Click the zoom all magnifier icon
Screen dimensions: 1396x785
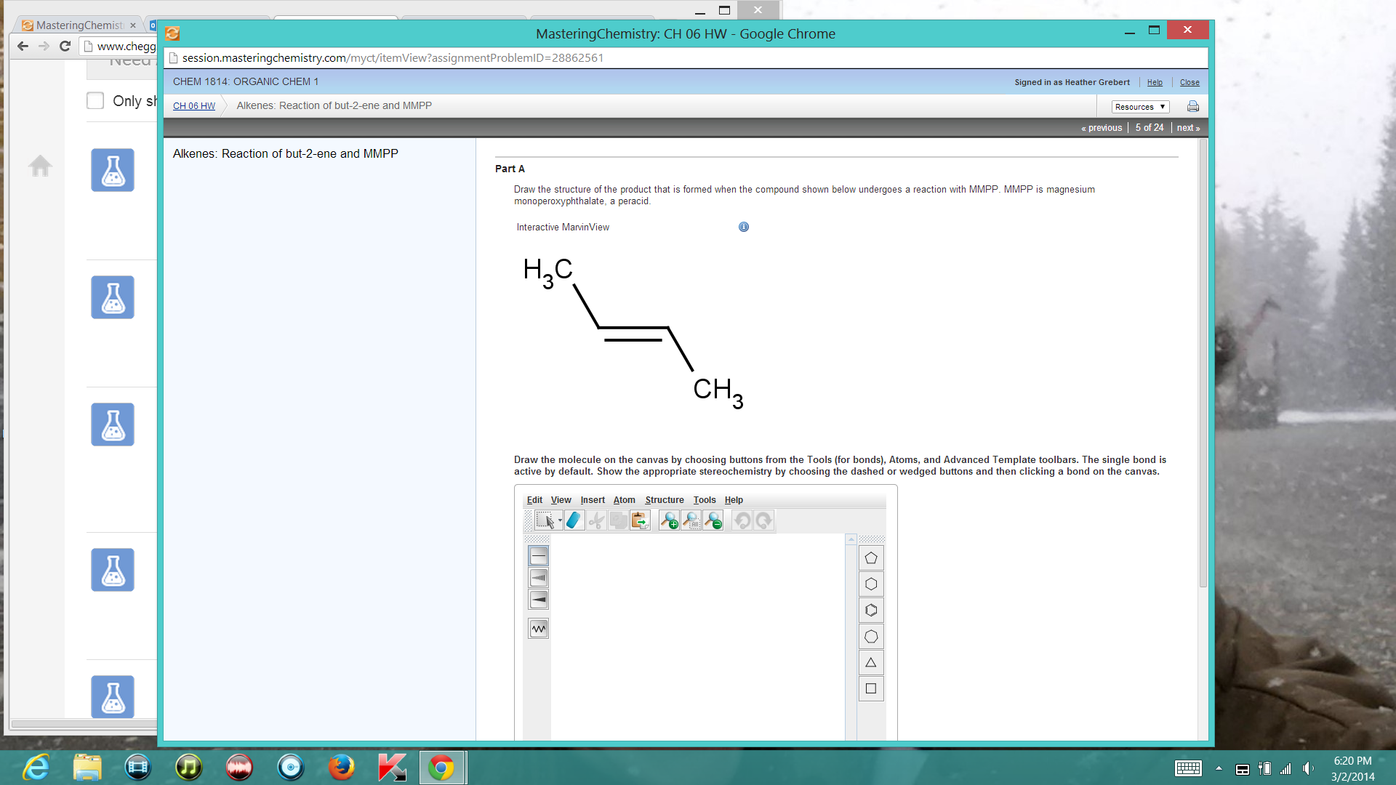(x=691, y=520)
